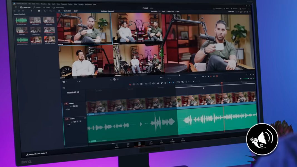Click the Quick Export icon
Viewport: 297px width, 167px height.
point(218,9)
